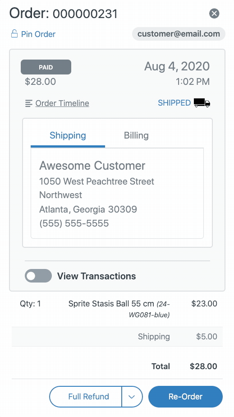Click the shipped truck icon

pos(202,102)
